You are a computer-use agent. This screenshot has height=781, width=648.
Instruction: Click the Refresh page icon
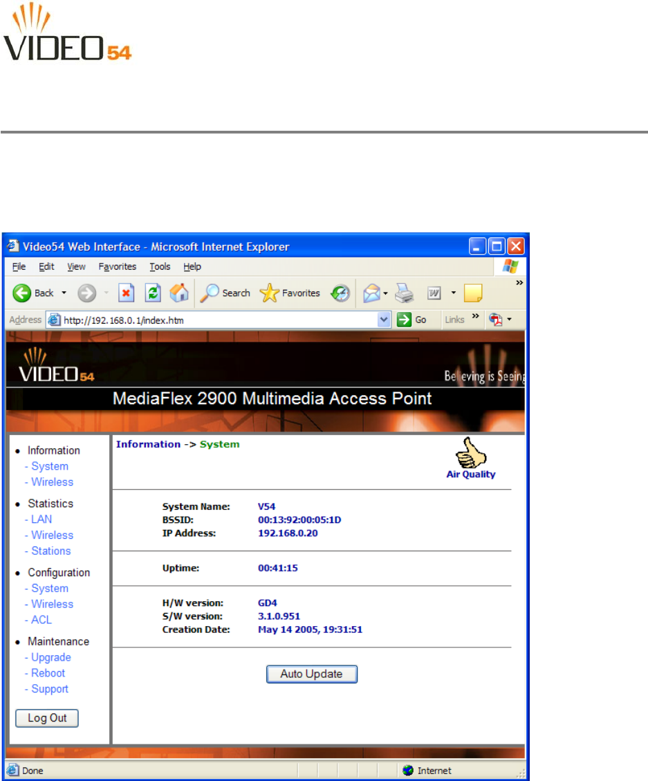point(153,293)
